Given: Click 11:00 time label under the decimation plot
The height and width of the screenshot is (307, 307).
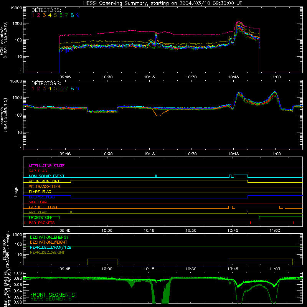Looking at the screenshot, I should pos(275,269).
